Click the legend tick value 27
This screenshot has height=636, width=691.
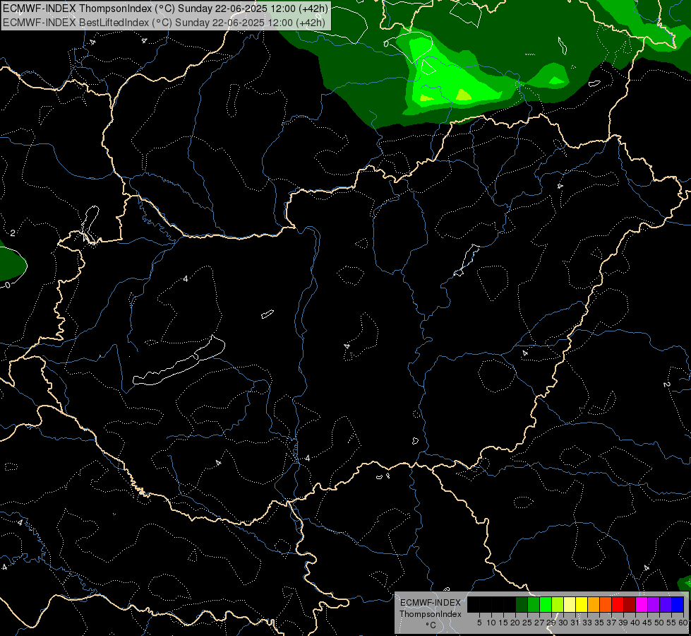(539, 623)
